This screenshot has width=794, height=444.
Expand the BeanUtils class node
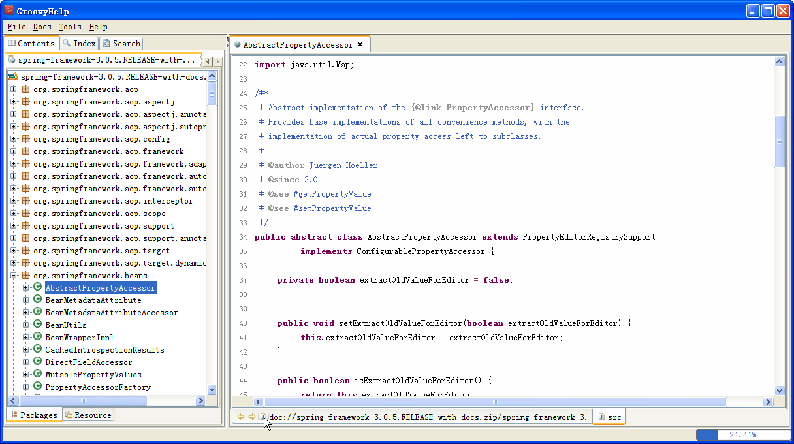coord(26,325)
